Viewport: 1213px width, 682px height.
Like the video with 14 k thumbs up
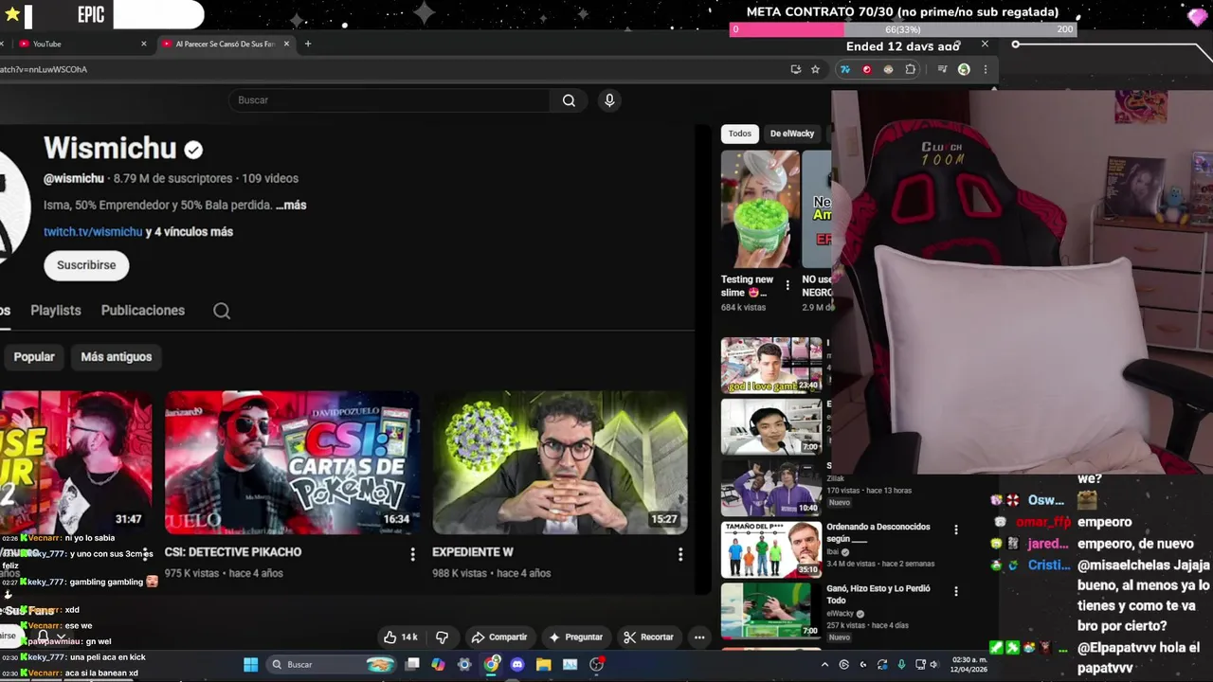400,637
